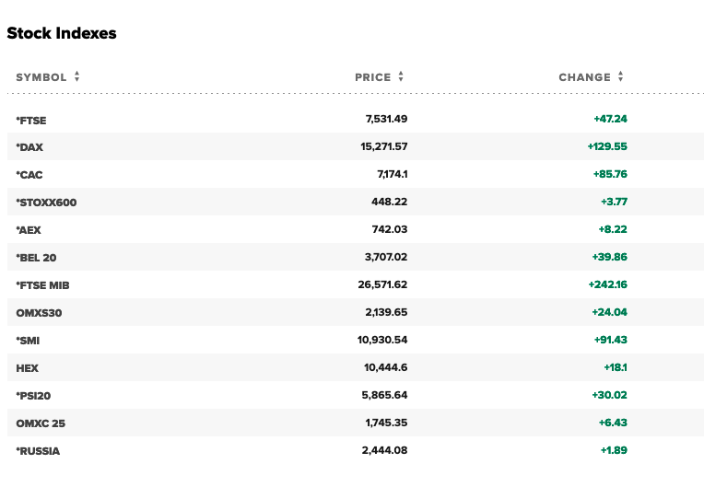Open the *STOXX600 index symbol

46,203
